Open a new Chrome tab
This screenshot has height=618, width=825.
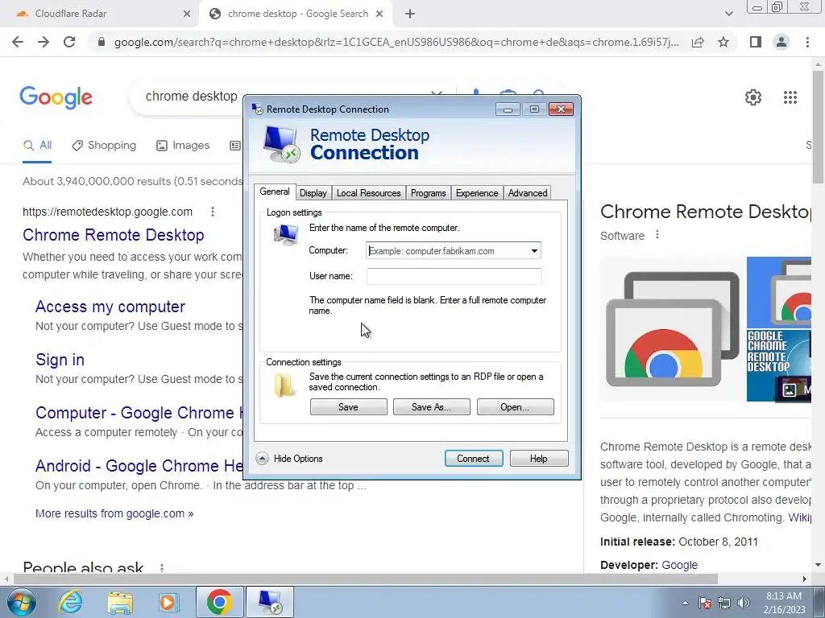tap(410, 14)
